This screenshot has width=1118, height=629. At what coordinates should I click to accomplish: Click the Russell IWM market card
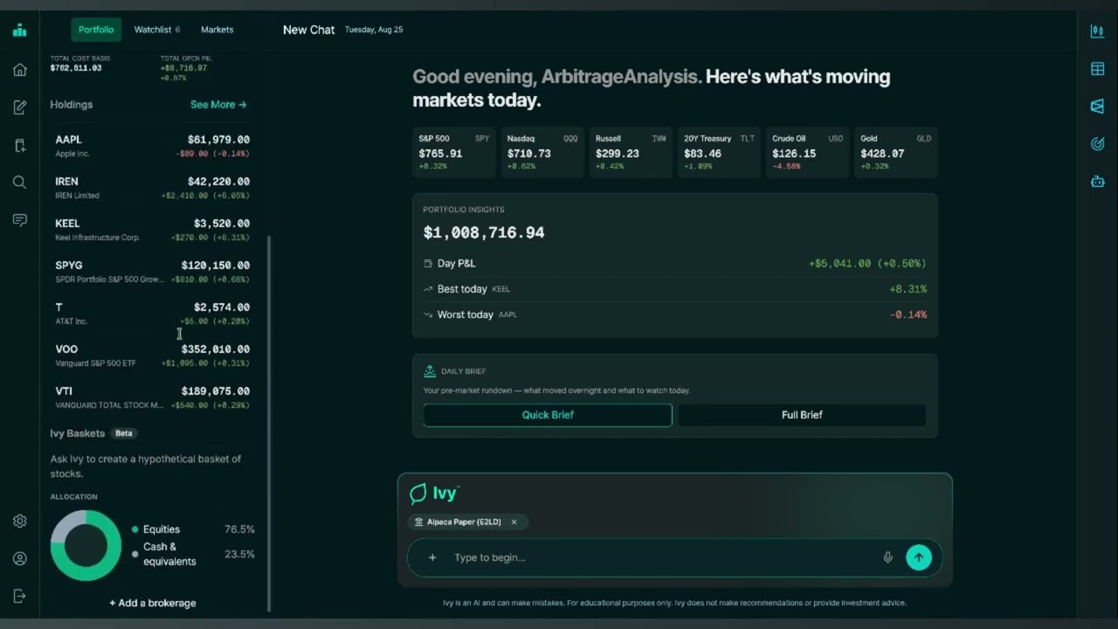[631, 153]
